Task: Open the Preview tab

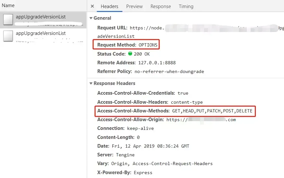Action: pyautogui.click(x=134, y=6)
